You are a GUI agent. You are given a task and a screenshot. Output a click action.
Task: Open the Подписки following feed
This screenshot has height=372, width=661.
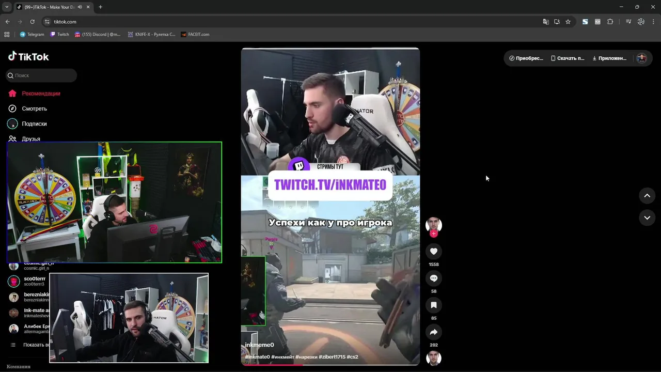[27, 123]
